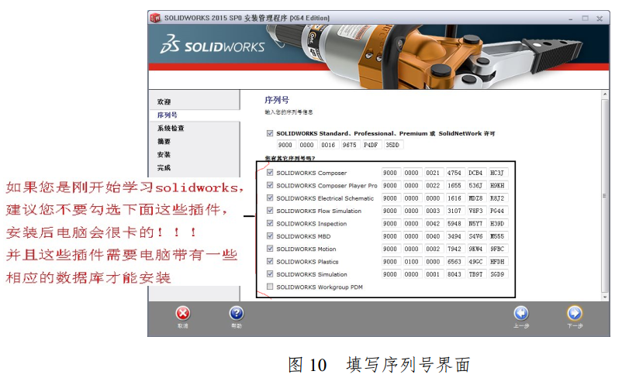The height and width of the screenshot is (378, 622).
Task: Click Composer Player Pro field containing 1655
Action: point(454,185)
